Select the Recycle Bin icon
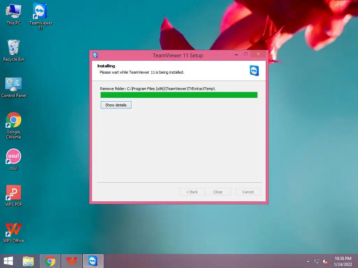Viewport: 358px width, 268px height. click(x=14, y=51)
